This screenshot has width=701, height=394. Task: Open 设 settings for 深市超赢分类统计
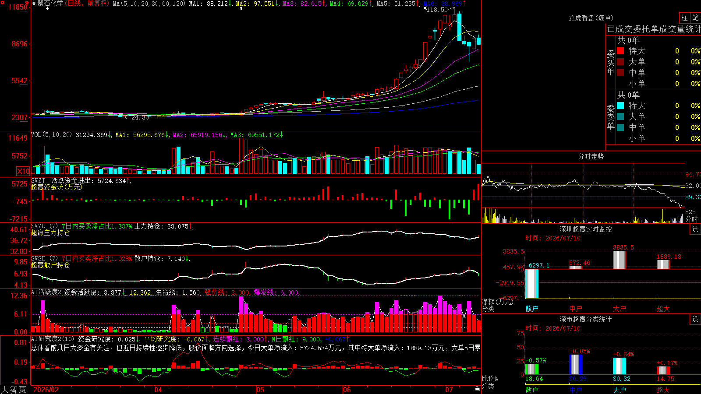click(695, 319)
